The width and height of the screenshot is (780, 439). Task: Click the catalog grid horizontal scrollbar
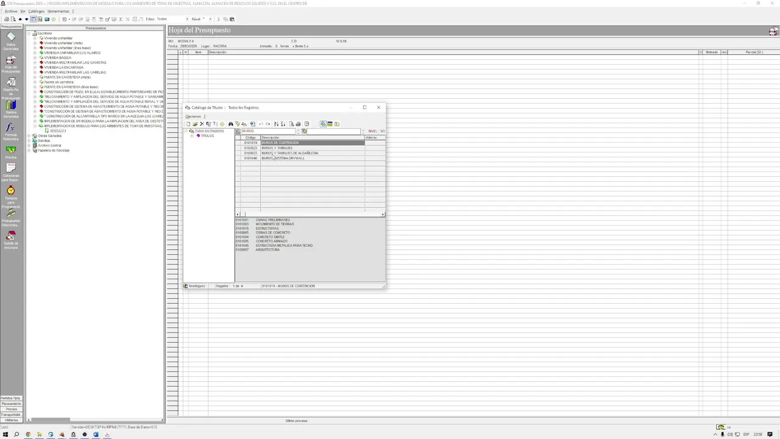[310, 214]
